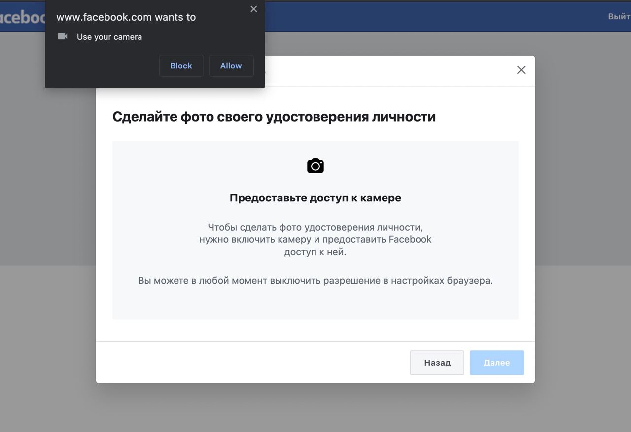Click the 'Use your camera' label
Screen dimensions: 631x432
tap(109, 37)
